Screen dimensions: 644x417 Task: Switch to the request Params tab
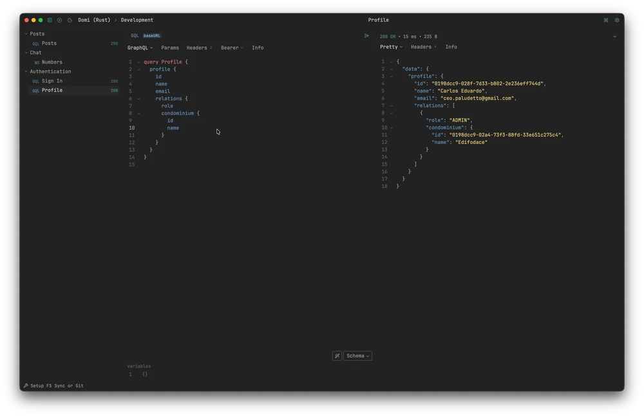[170, 48]
